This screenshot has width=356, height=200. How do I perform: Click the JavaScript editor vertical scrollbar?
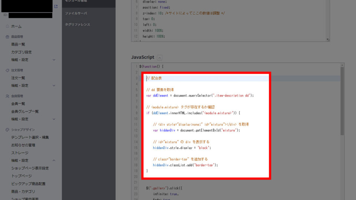point(342,100)
